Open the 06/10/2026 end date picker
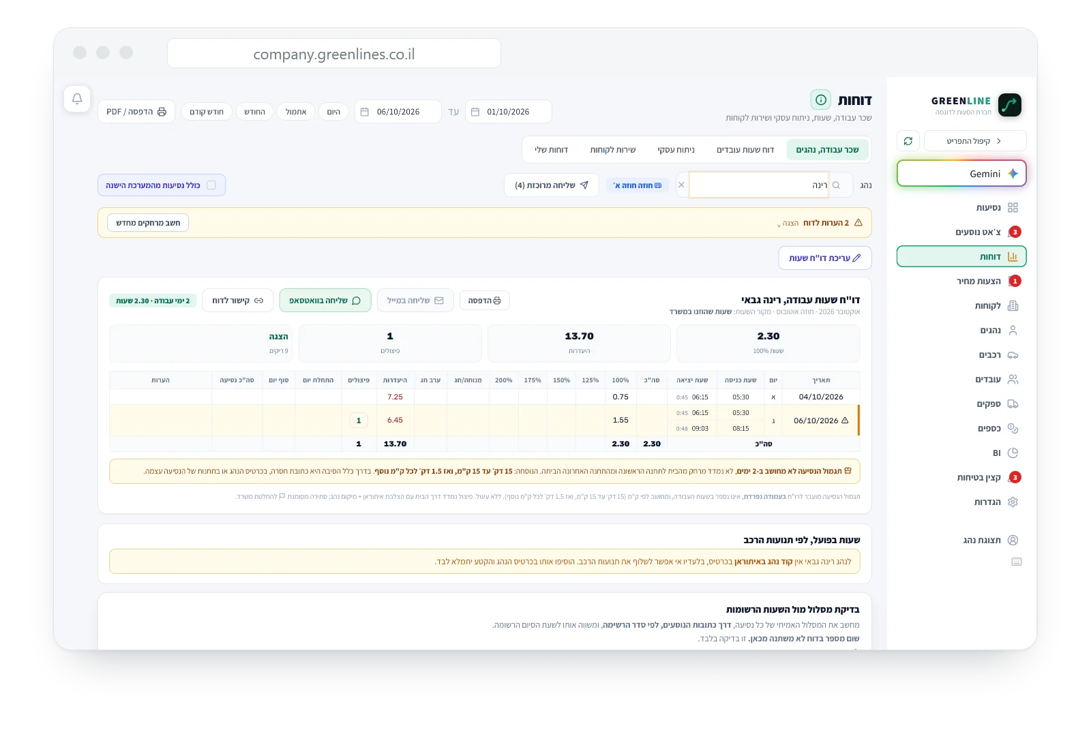This screenshot has height=732, width=1091. (x=398, y=112)
